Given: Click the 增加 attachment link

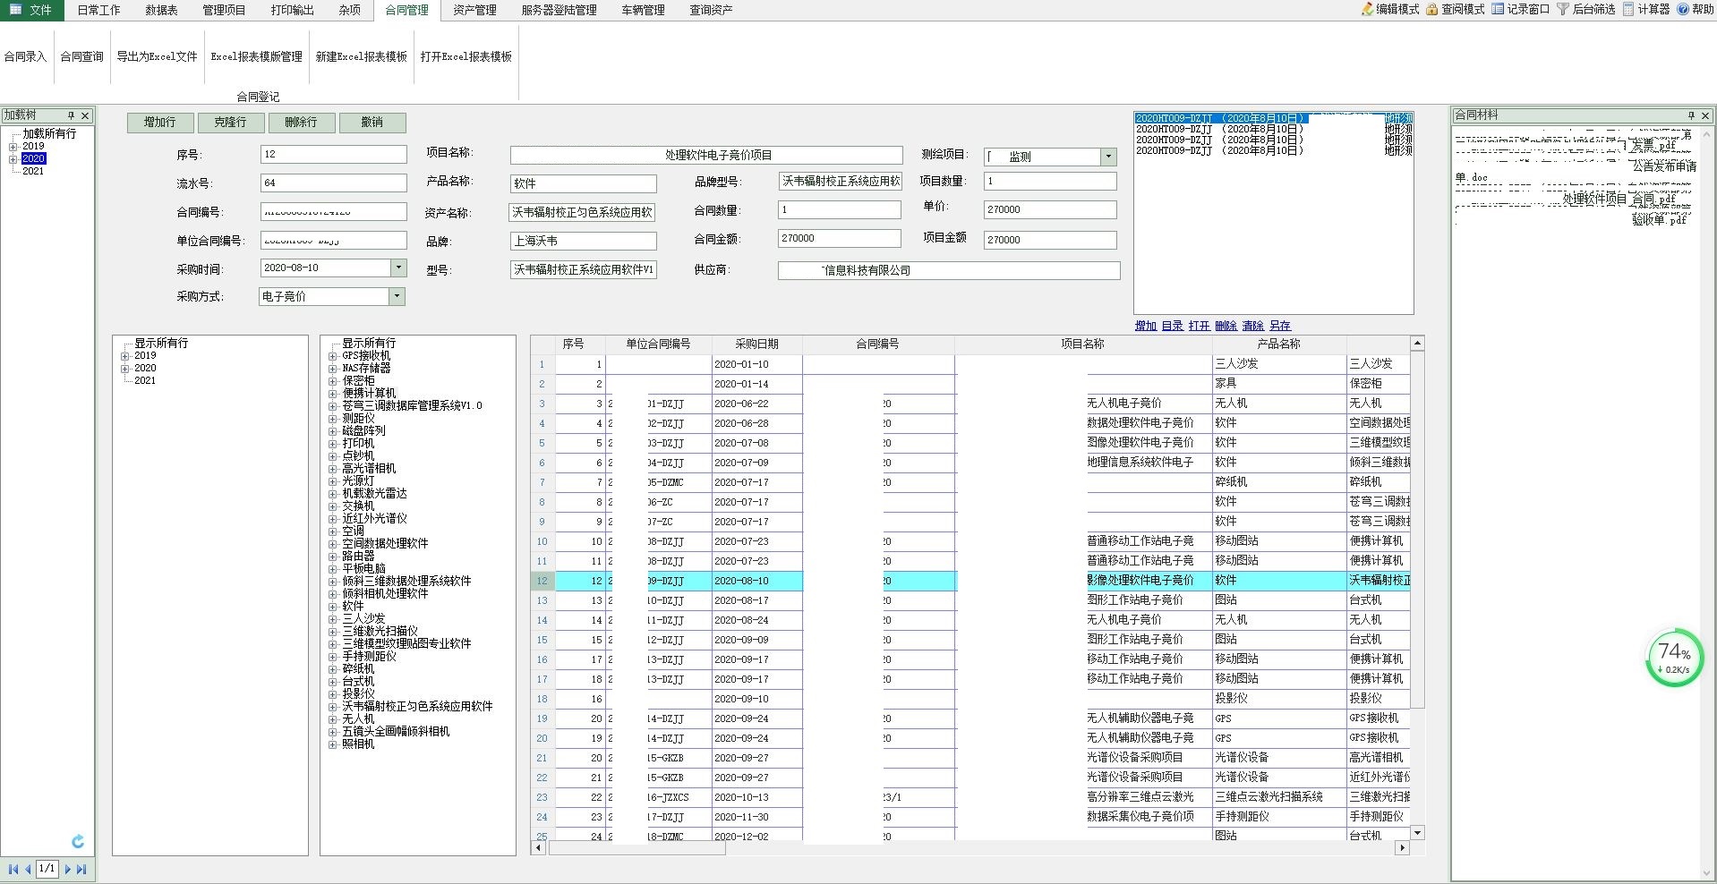Looking at the screenshot, I should coord(1146,326).
